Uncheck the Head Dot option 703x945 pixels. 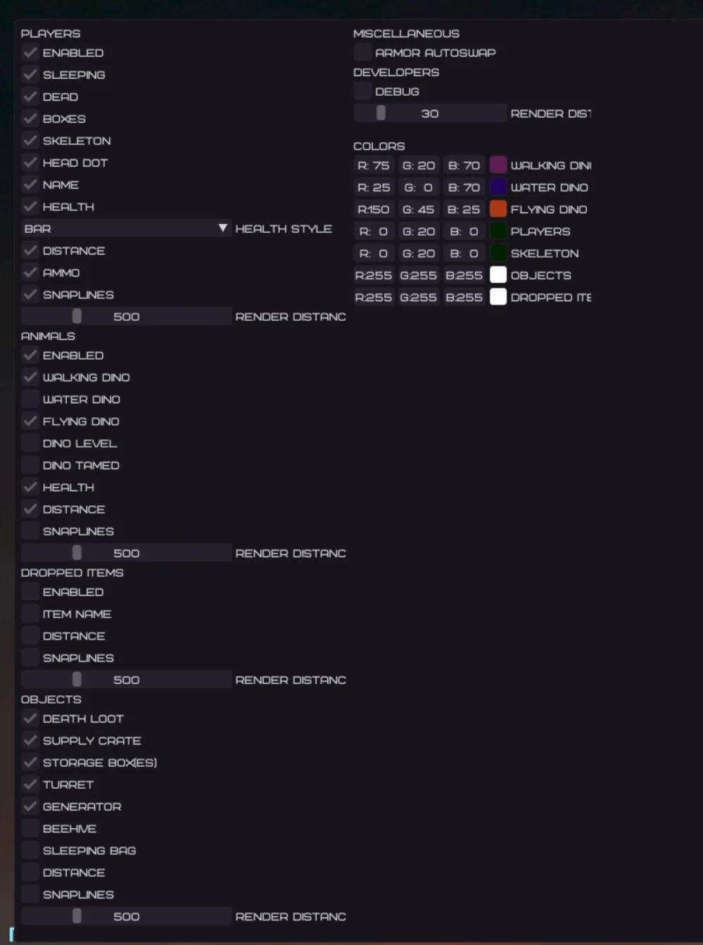click(x=30, y=163)
